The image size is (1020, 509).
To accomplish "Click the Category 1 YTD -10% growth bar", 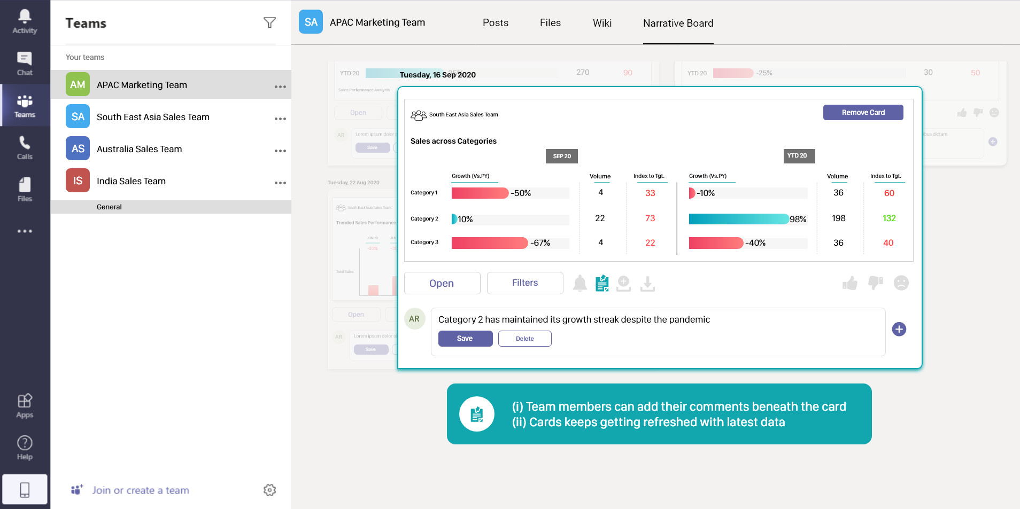I will coord(692,193).
